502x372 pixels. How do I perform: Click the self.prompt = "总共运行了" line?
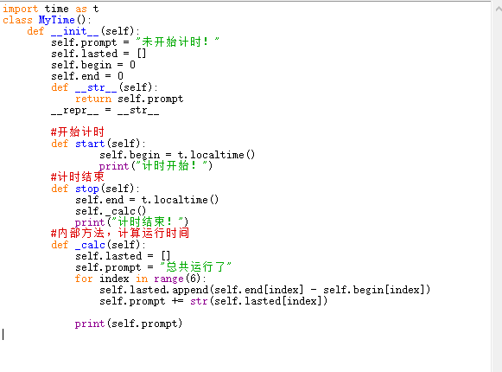point(153,267)
